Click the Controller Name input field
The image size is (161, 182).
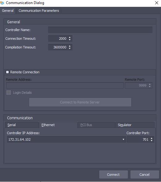tap(100, 30)
